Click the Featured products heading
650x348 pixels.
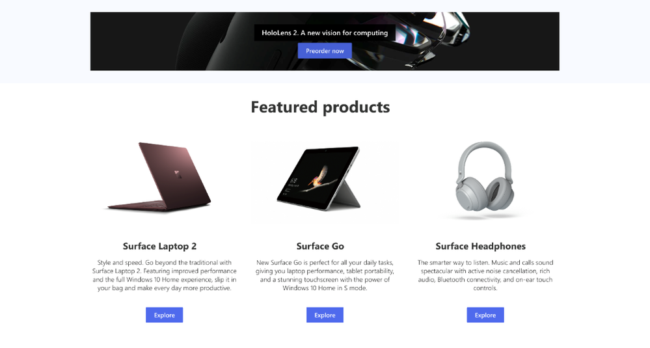click(320, 107)
